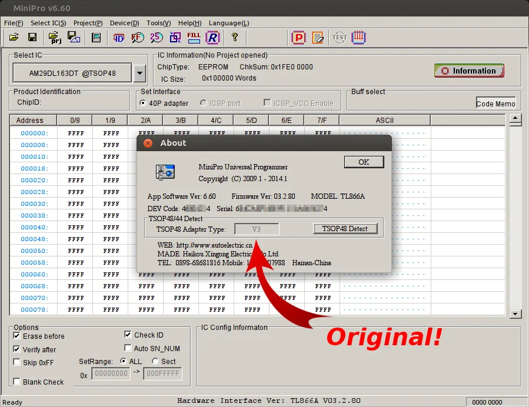This screenshot has width=529, height=407.
Task: Click the FILL buffer icon
Action: click(194, 38)
